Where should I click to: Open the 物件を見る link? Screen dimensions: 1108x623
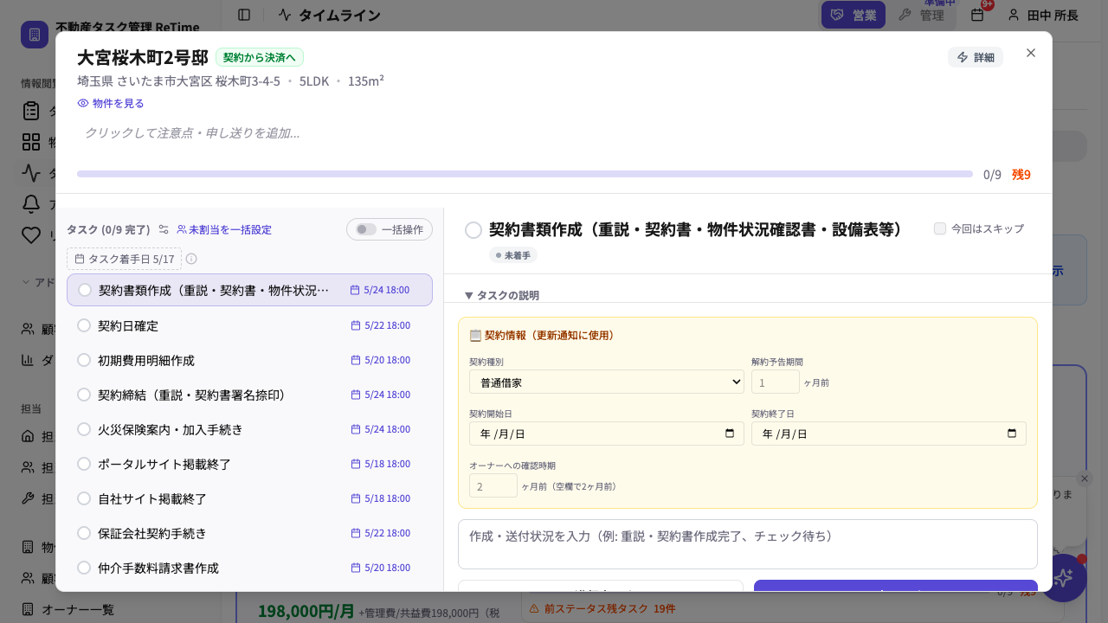(111, 103)
